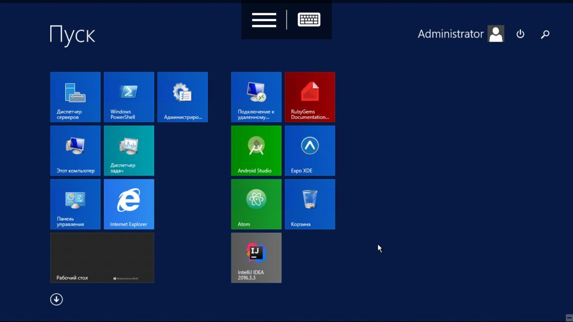Launch Диспетчер задач tile
Image resolution: width=573 pixels, height=322 pixels.
(x=129, y=151)
